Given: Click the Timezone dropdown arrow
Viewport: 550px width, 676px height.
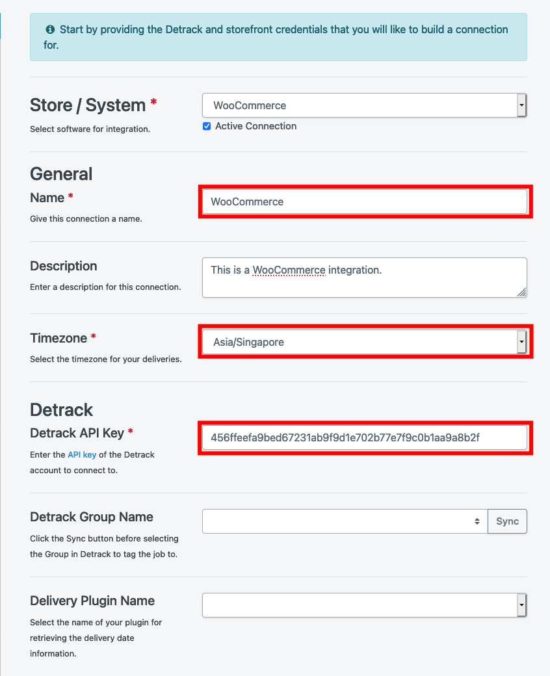Looking at the screenshot, I should [x=521, y=342].
